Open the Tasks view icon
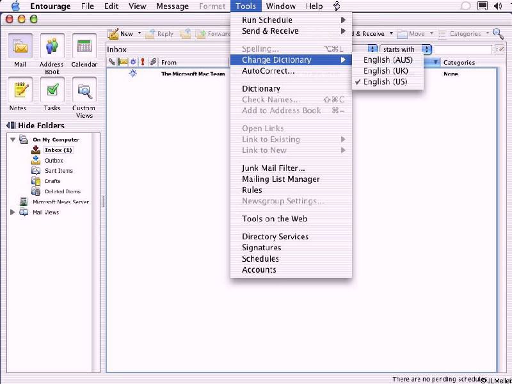 pyautogui.click(x=52, y=90)
